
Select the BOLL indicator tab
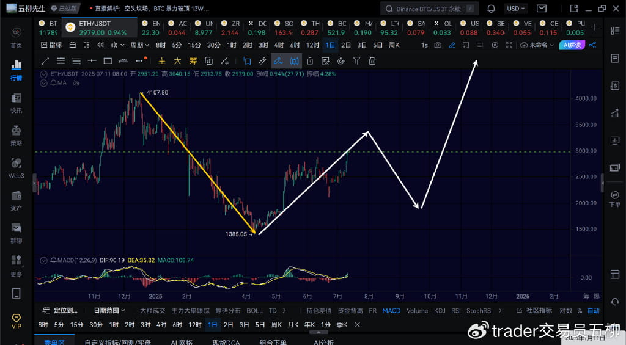point(254,311)
